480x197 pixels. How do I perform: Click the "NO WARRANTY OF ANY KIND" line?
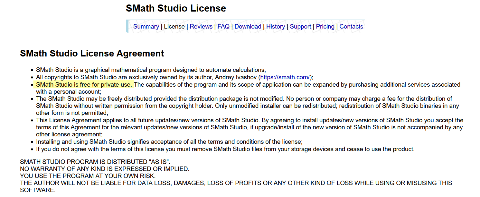pos(104,169)
